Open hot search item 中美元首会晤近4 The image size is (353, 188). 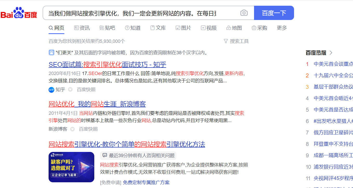[333, 98]
